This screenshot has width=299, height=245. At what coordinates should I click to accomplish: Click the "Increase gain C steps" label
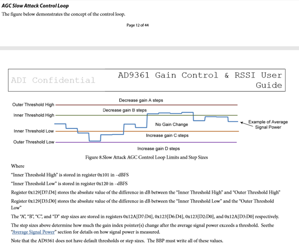coord(167,135)
